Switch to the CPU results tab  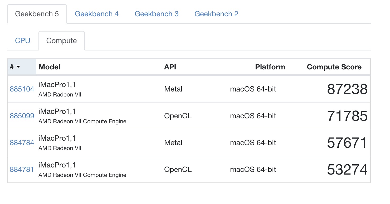(x=23, y=41)
